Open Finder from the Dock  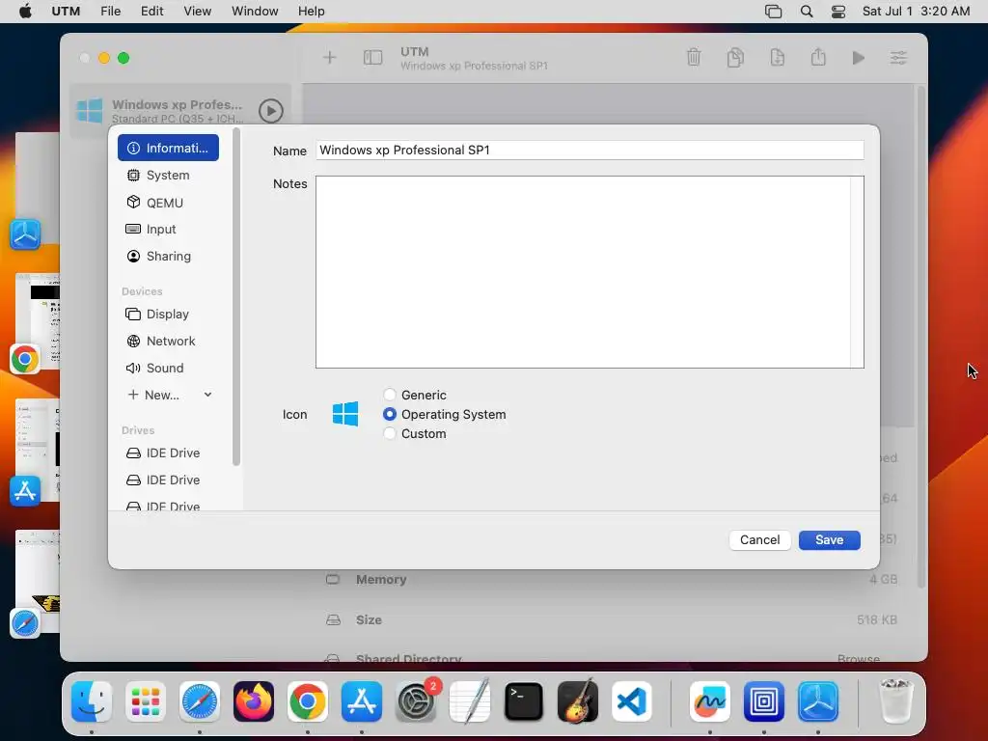click(92, 701)
